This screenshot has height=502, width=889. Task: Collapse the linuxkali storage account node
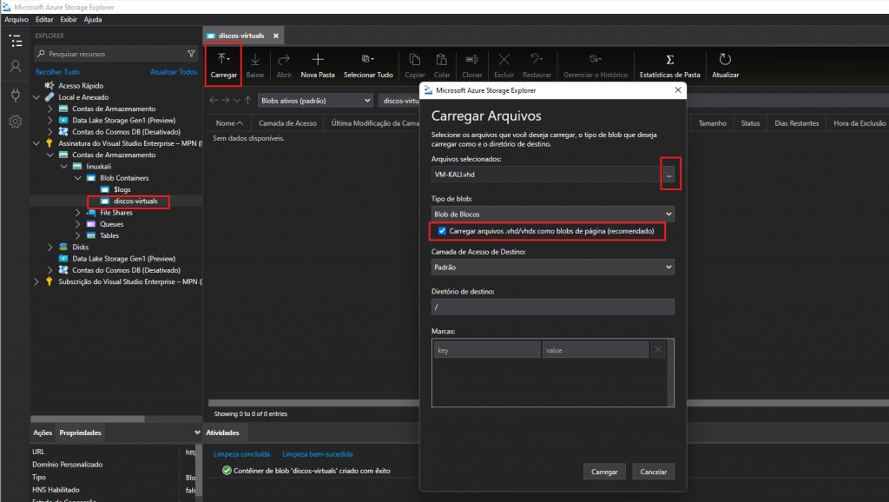point(64,167)
